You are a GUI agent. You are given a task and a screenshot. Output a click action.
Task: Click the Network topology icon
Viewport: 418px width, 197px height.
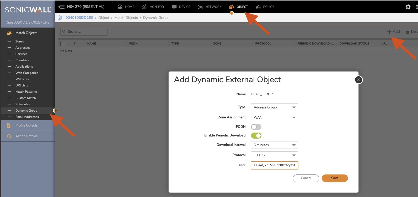point(200,7)
